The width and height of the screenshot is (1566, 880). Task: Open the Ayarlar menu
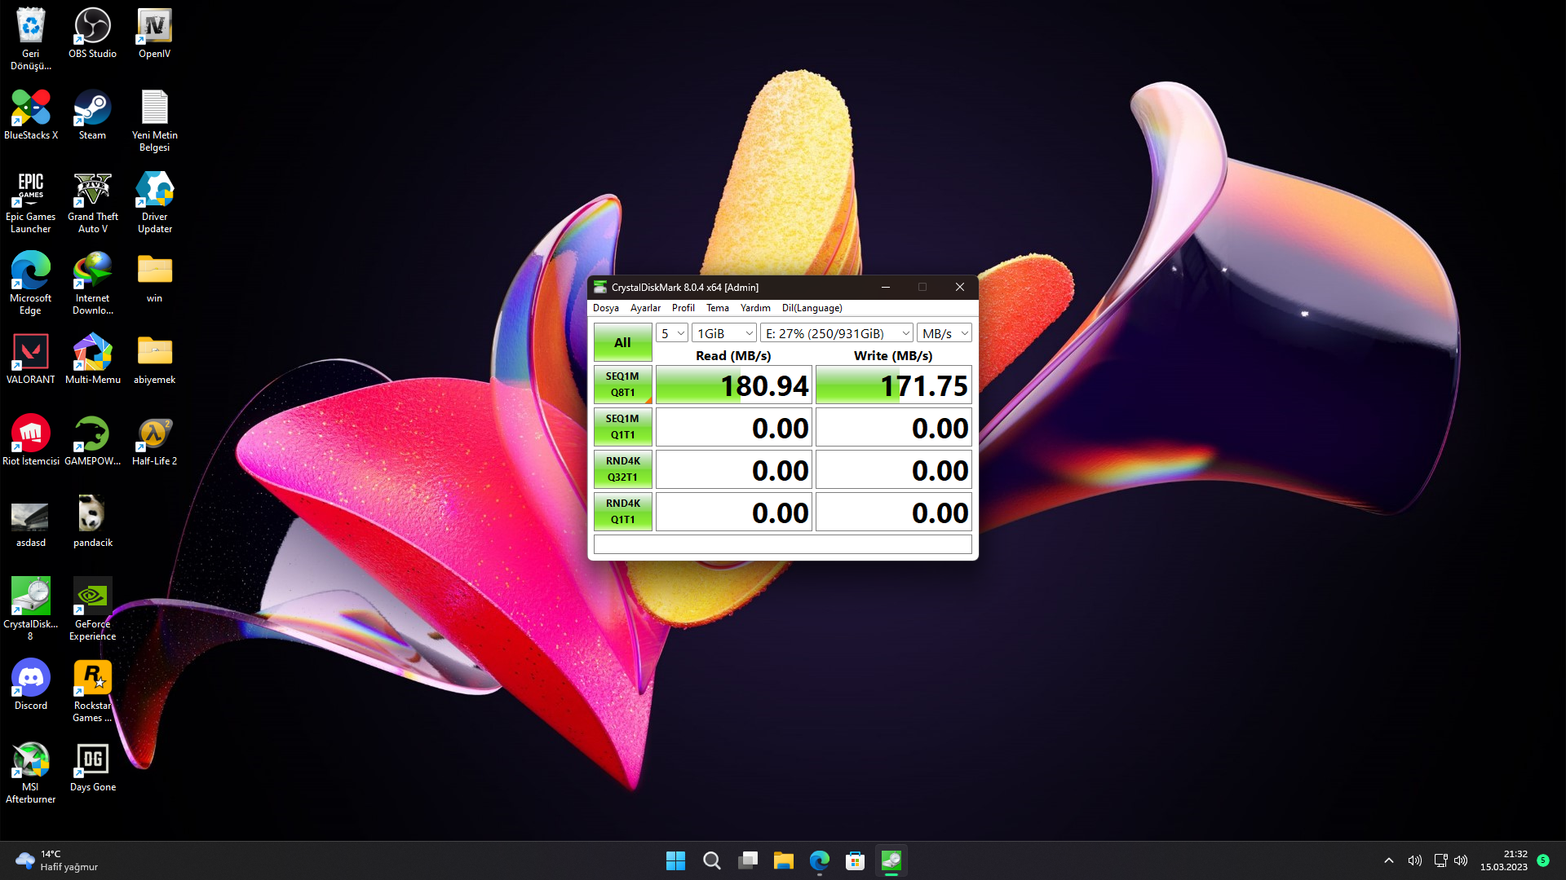click(645, 308)
